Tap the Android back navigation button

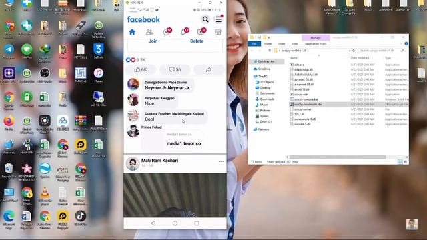coord(153,223)
